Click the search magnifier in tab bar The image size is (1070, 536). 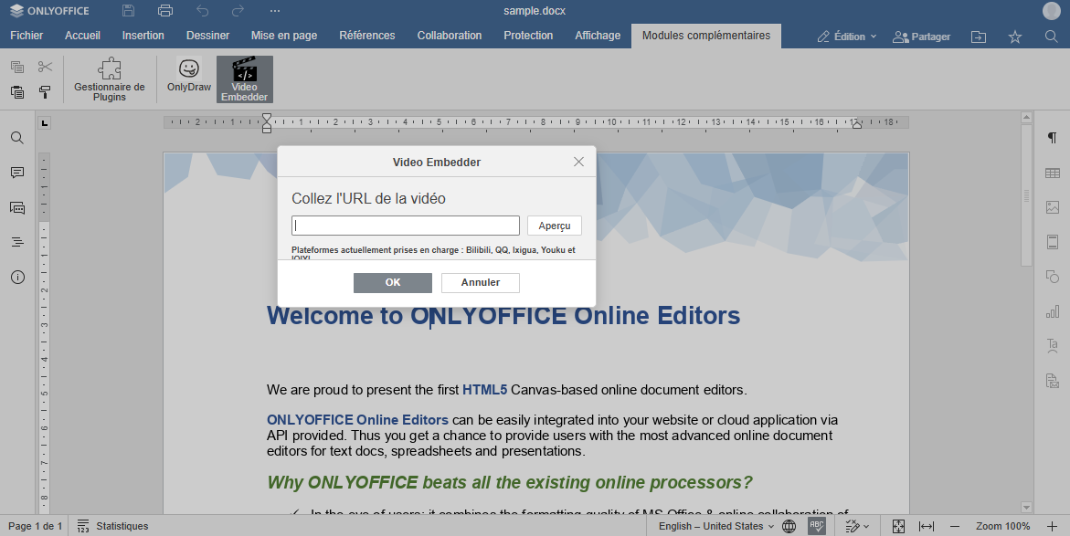click(1052, 37)
